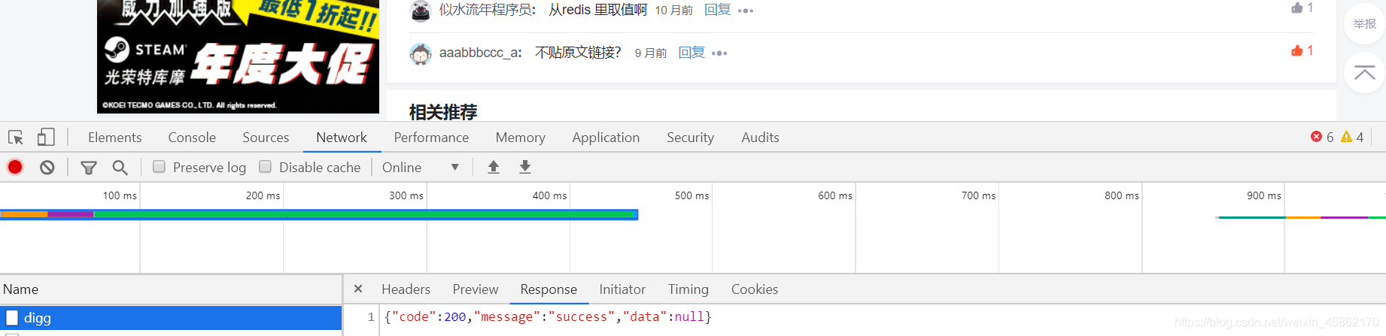Click the 回复 link on aaabbbccc_a comment
This screenshot has height=336, width=1386.
(691, 53)
